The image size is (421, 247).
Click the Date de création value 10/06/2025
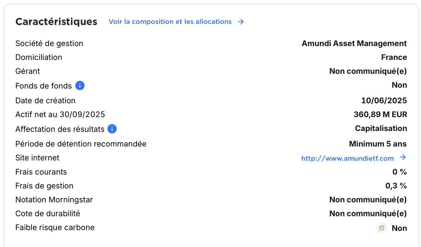pos(384,100)
